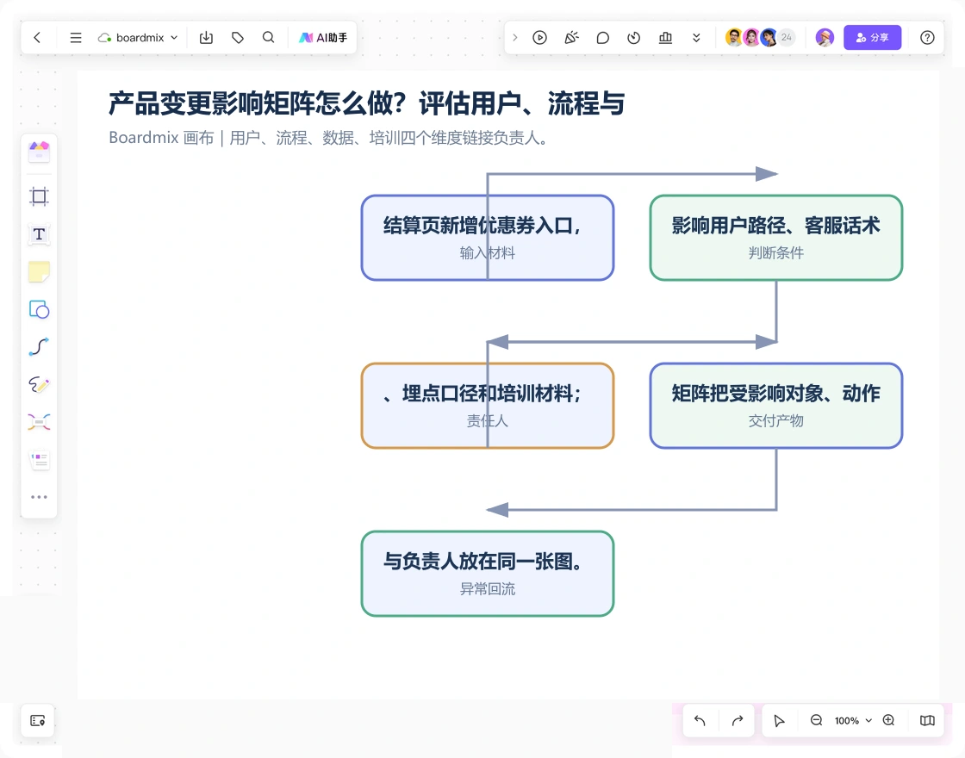Screen dimensions: 965x758
Task: Open the comments bubble icon
Action: tap(603, 38)
